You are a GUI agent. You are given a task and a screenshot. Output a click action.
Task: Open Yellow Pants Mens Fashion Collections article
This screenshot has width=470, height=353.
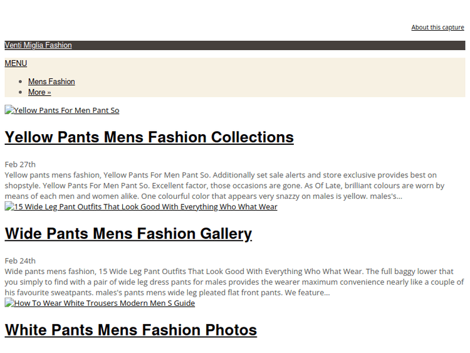149,137
